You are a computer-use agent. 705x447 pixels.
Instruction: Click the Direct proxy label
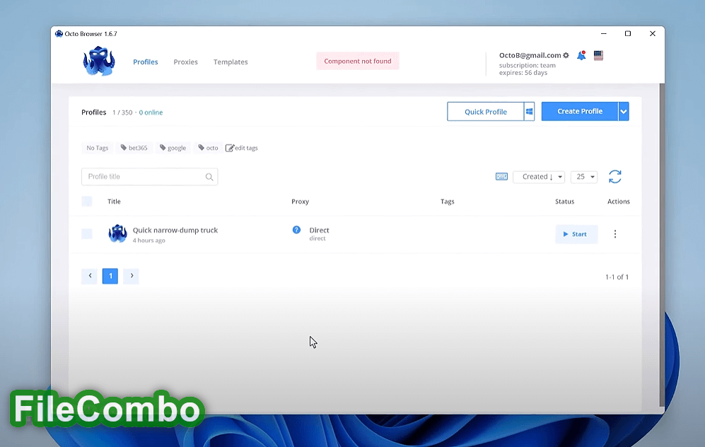(x=319, y=231)
